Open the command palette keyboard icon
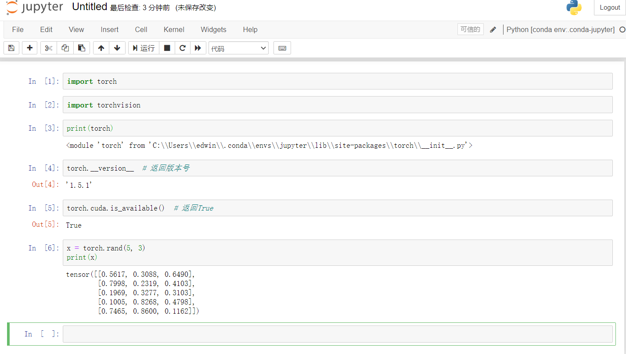This screenshot has height=354, width=626. (x=282, y=48)
